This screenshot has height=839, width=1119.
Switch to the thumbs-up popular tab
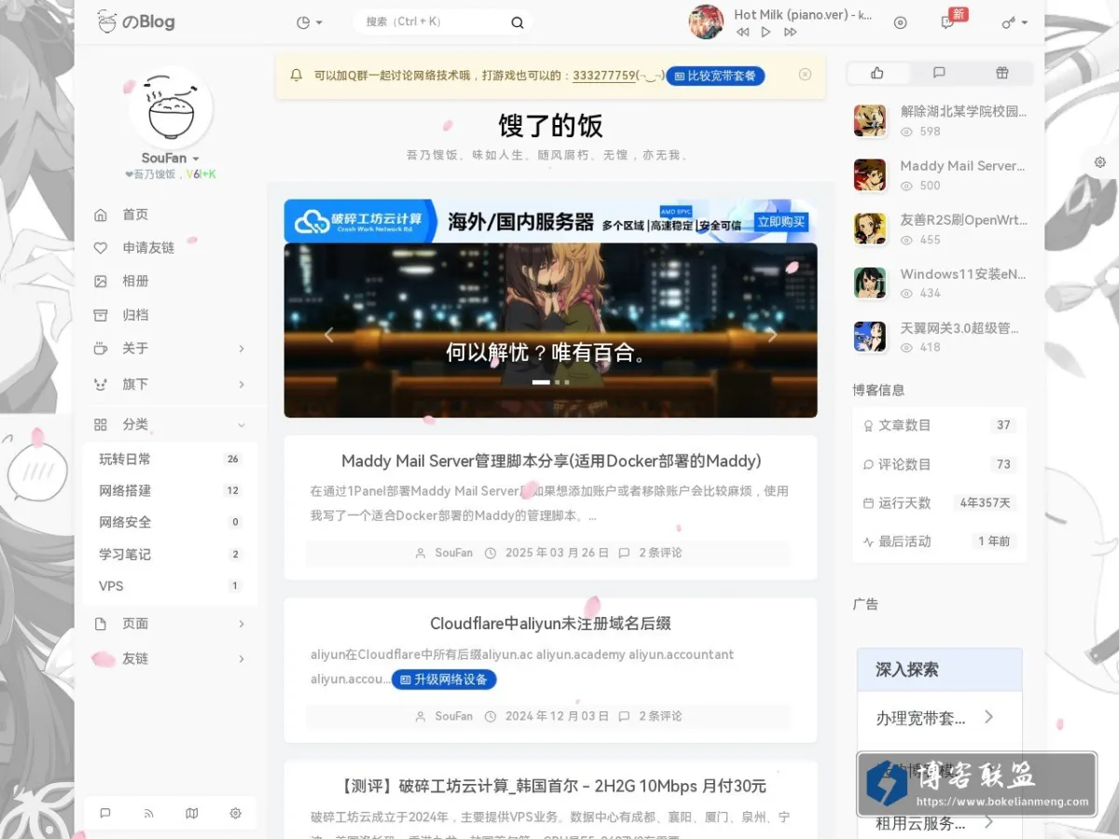click(877, 73)
